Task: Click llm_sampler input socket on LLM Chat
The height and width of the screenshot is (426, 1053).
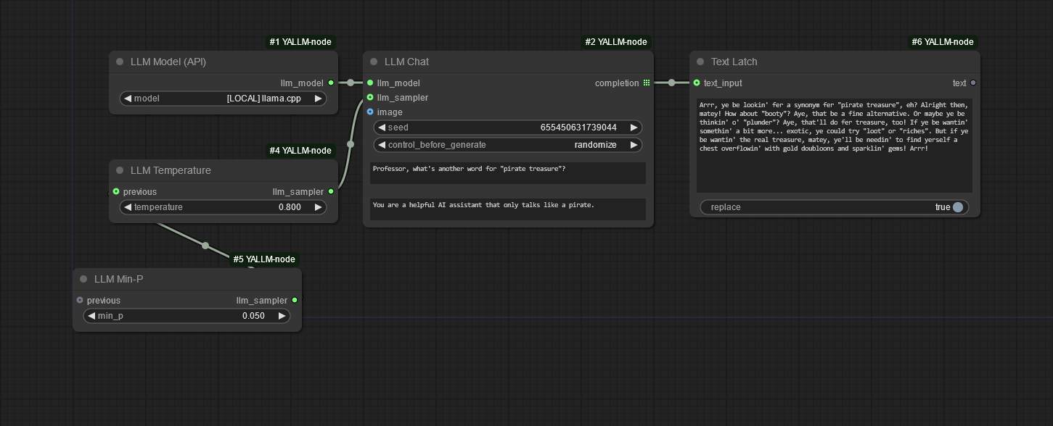Action: (370, 98)
